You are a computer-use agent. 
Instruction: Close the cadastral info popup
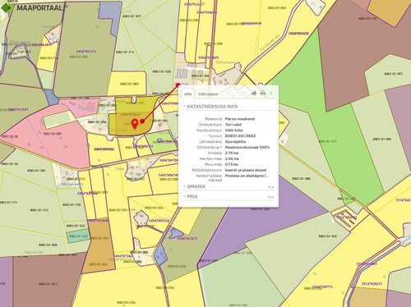tap(271, 93)
